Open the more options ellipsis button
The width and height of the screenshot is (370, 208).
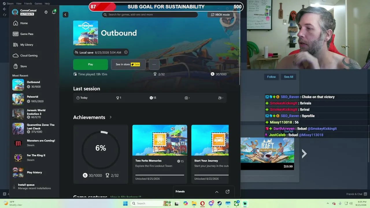pyautogui.click(x=154, y=64)
